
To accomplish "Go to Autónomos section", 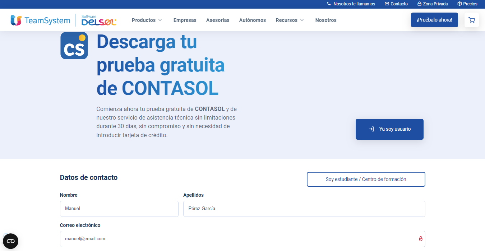I will [253, 20].
